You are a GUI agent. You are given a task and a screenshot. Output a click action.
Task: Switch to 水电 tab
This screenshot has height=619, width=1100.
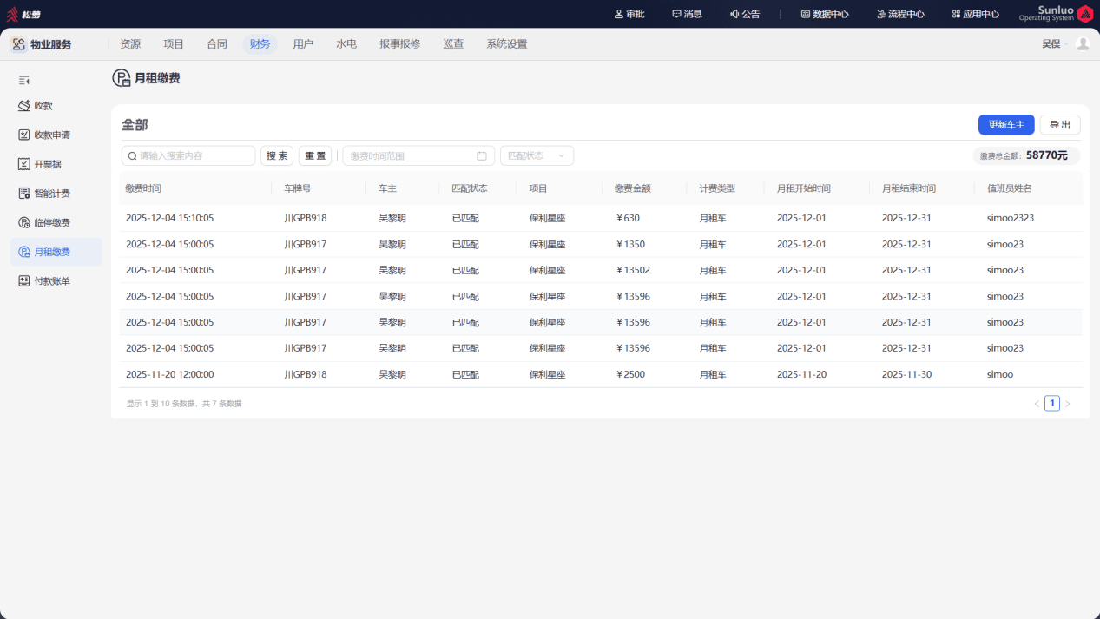point(346,44)
